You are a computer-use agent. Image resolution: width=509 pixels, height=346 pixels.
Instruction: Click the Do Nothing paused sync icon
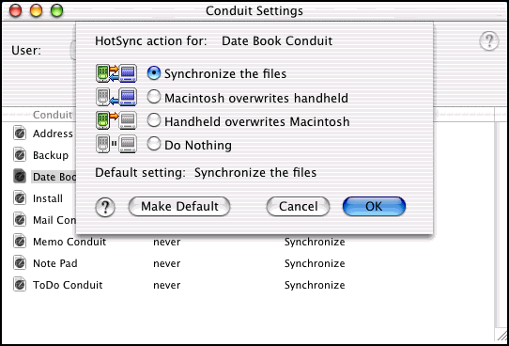pyautogui.click(x=116, y=144)
